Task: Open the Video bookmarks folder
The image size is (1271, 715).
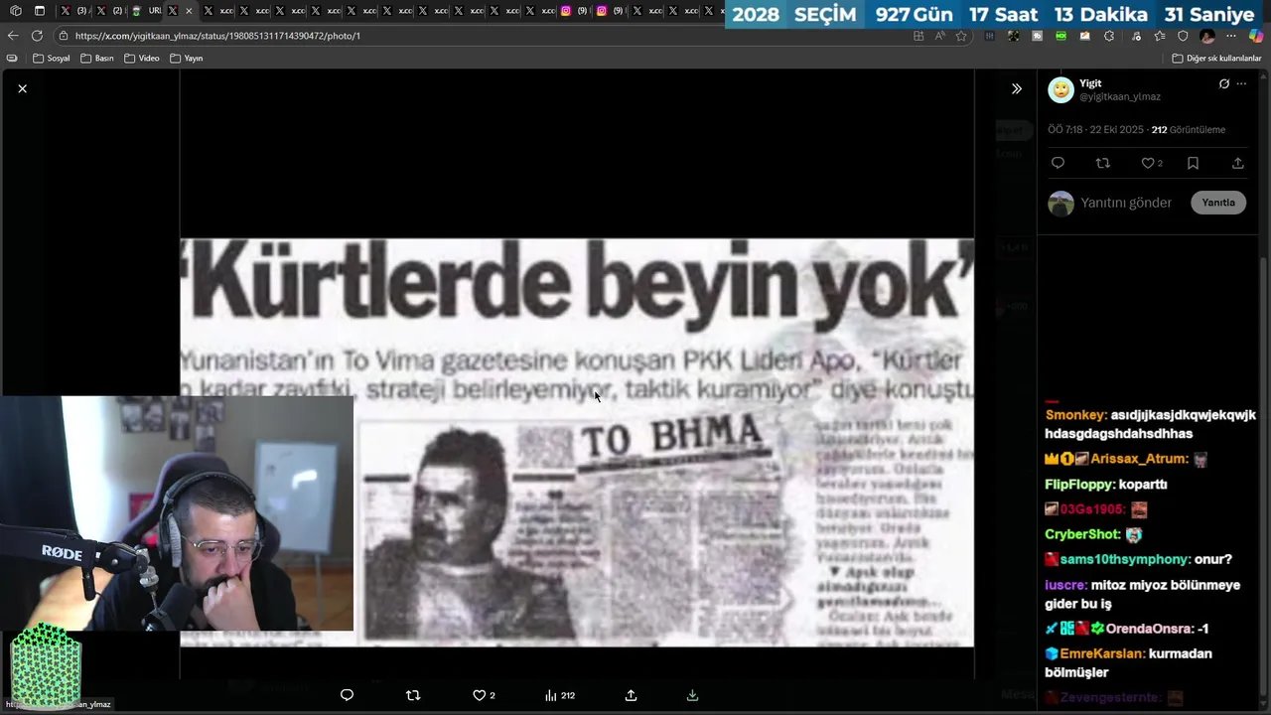Action: pyautogui.click(x=142, y=58)
